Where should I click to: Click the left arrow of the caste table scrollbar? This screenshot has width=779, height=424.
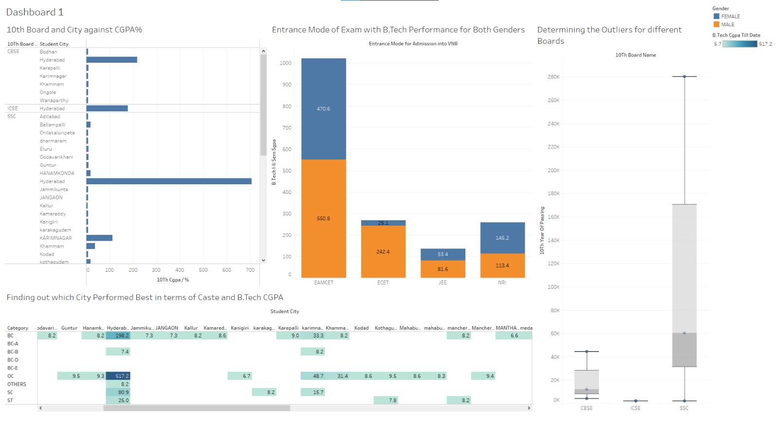pos(40,408)
